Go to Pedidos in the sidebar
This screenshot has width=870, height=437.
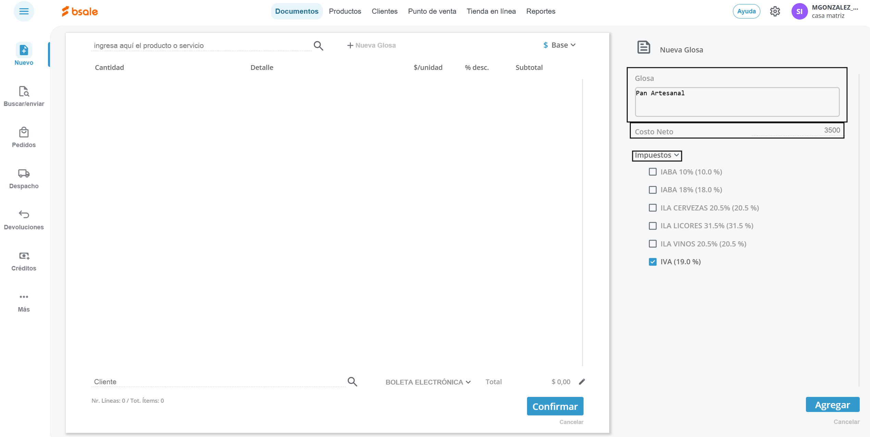point(24,133)
